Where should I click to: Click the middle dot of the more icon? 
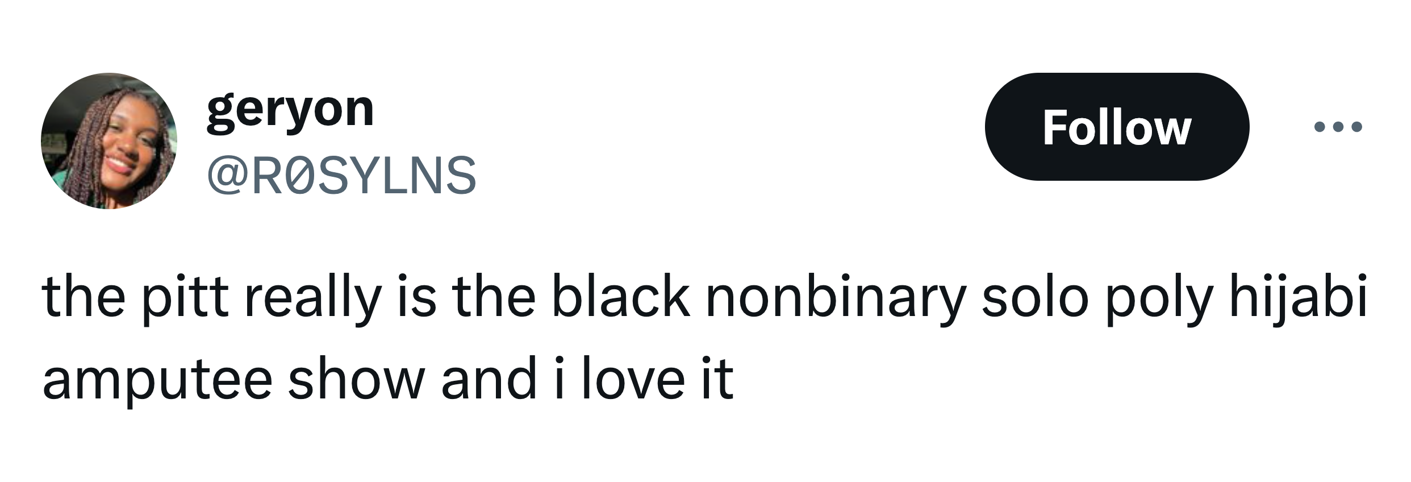tap(1338, 126)
